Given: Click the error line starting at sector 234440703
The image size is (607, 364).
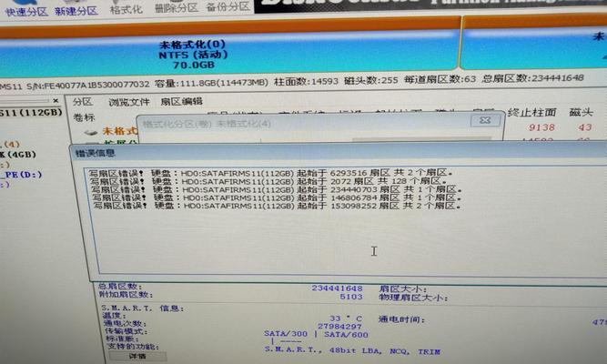Looking at the screenshot, I should coord(276,189).
